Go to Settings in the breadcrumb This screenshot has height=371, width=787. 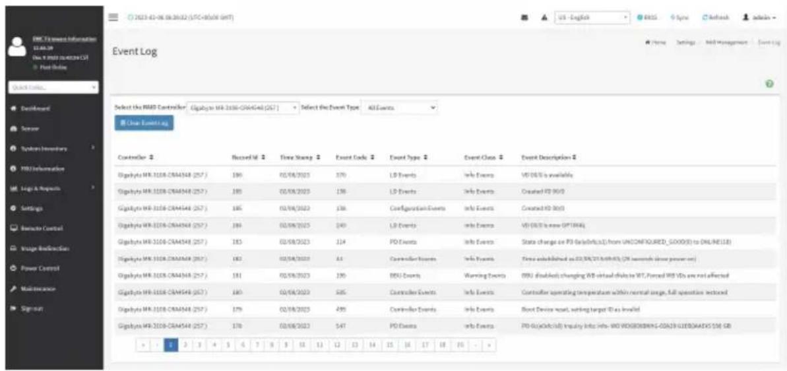pyautogui.click(x=686, y=43)
